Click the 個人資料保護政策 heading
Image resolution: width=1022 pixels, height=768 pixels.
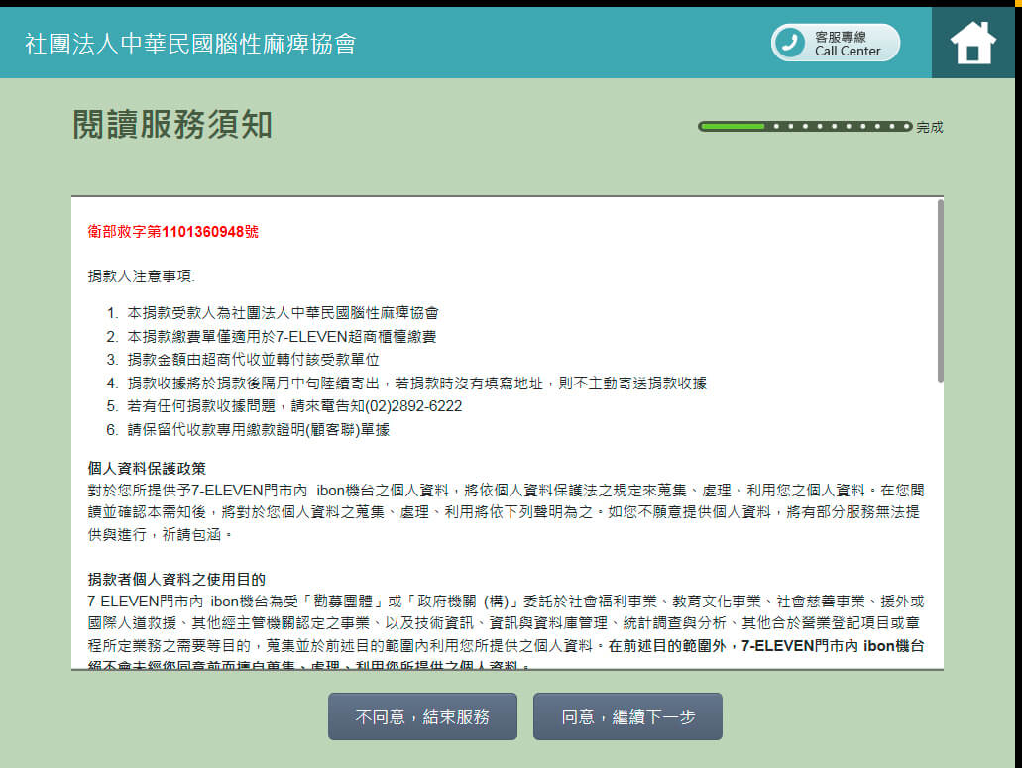pyautogui.click(x=147, y=469)
